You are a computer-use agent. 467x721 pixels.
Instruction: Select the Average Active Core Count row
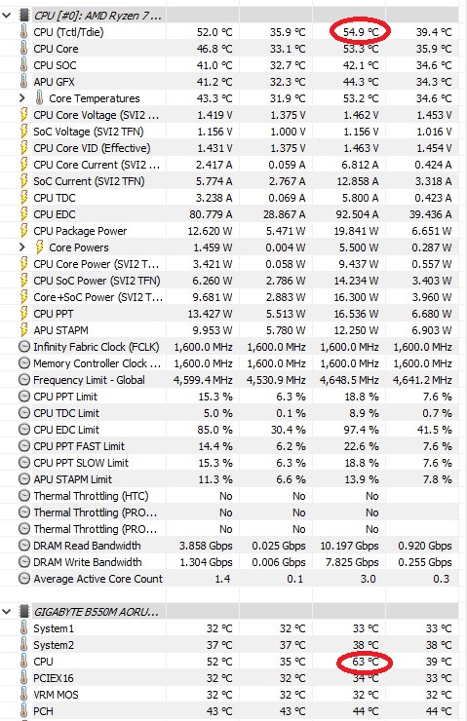click(229, 579)
